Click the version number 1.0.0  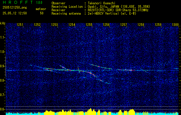coord(39,3)
